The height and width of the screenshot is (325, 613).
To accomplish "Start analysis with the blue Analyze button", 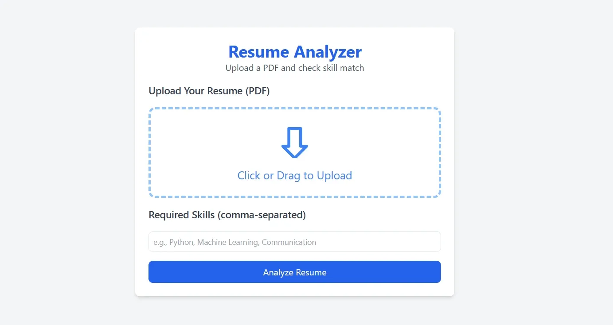I will [x=295, y=272].
